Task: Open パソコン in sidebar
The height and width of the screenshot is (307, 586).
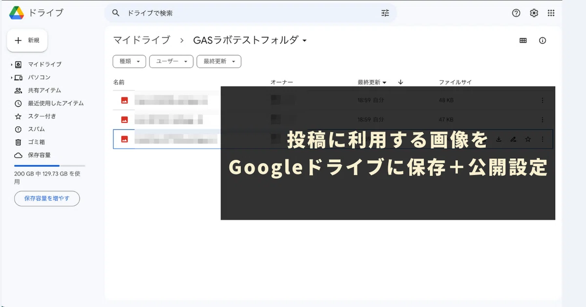Action: 39,77
